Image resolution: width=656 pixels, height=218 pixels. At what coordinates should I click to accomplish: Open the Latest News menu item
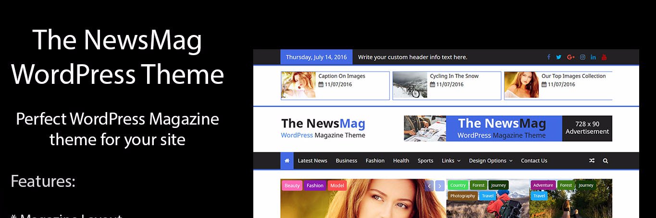coord(312,161)
